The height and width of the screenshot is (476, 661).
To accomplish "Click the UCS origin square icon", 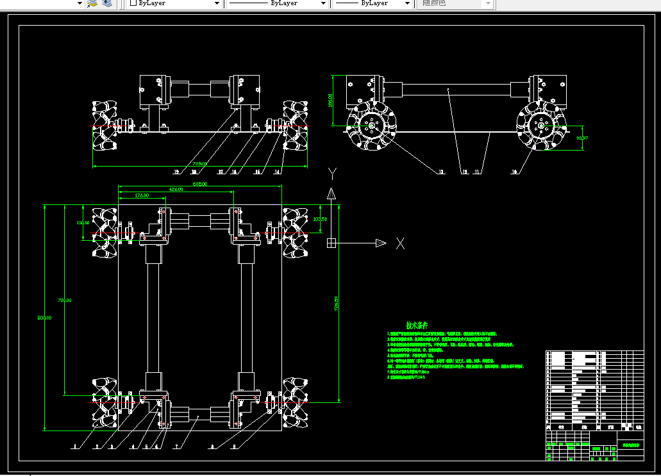I will click(x=331, y=243).
